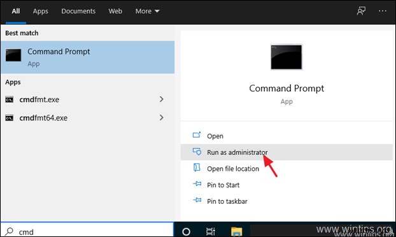
Task: Click the Pin to taskbar pin icon
Action: [x=197, y=200]
